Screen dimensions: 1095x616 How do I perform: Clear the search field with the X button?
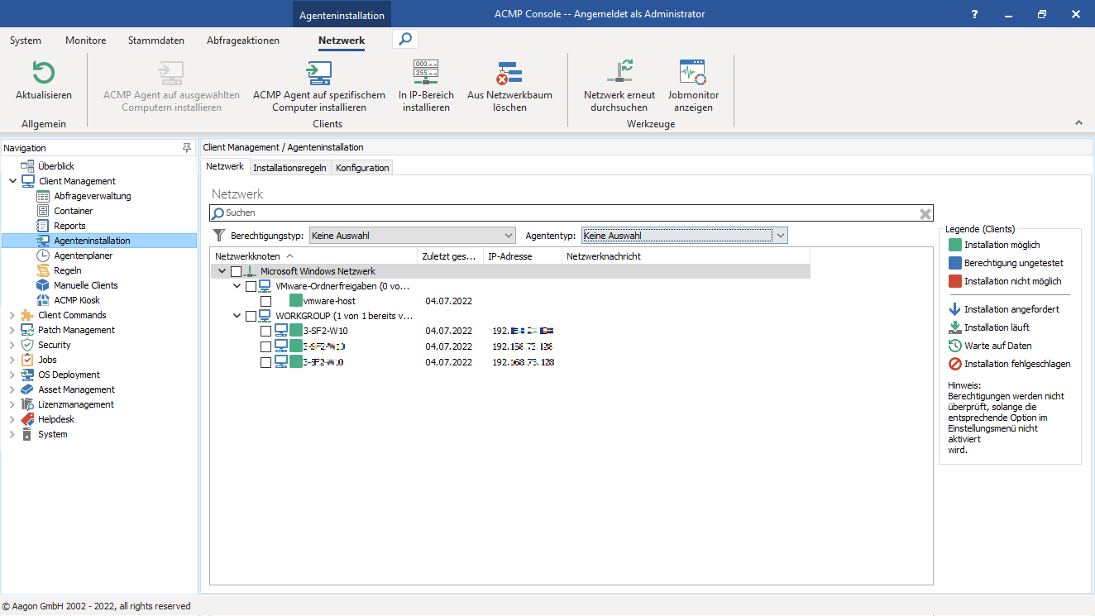925,212
